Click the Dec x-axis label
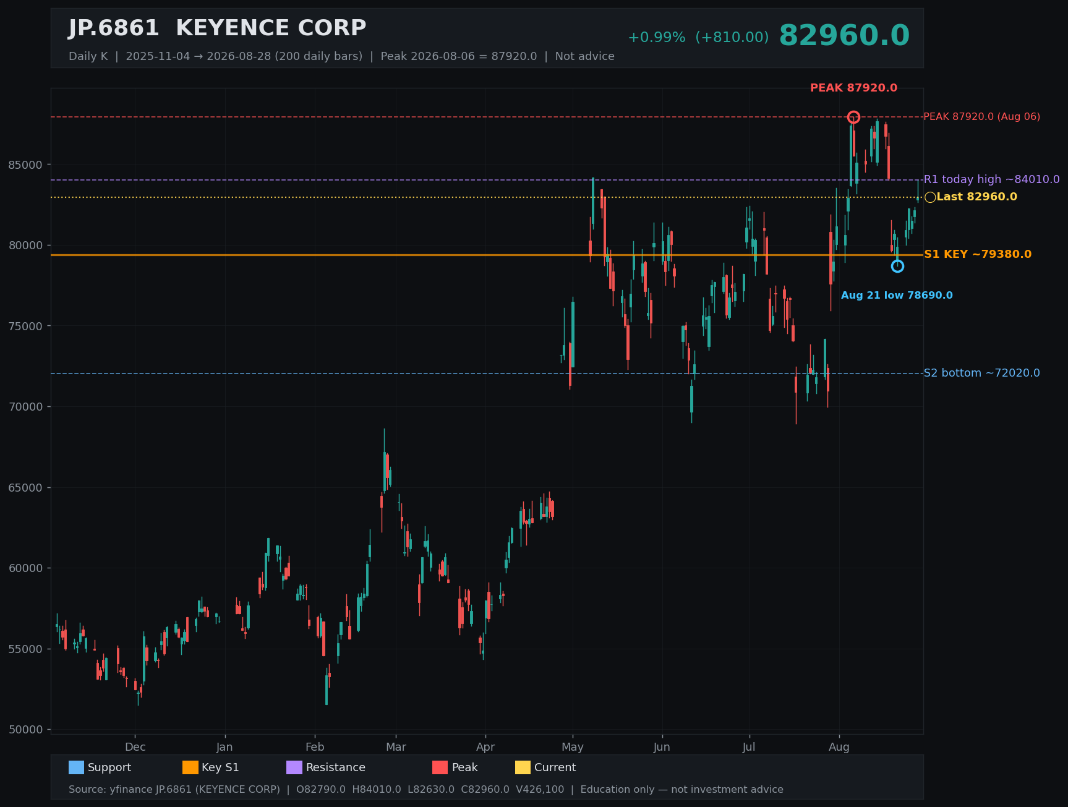This screenshot has width=1068, height=807. (x=135, y=747)
